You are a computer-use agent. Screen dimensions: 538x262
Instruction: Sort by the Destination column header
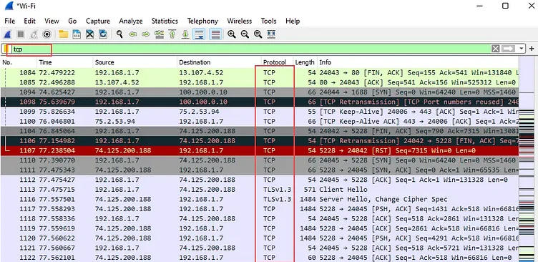[218, 62]
